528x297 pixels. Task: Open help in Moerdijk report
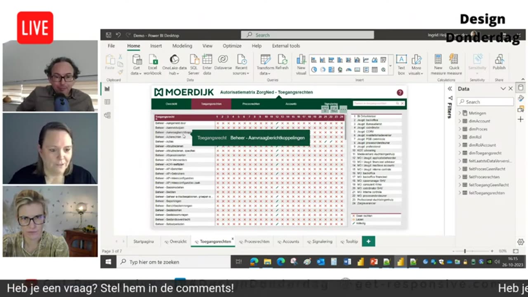[400, 93]
